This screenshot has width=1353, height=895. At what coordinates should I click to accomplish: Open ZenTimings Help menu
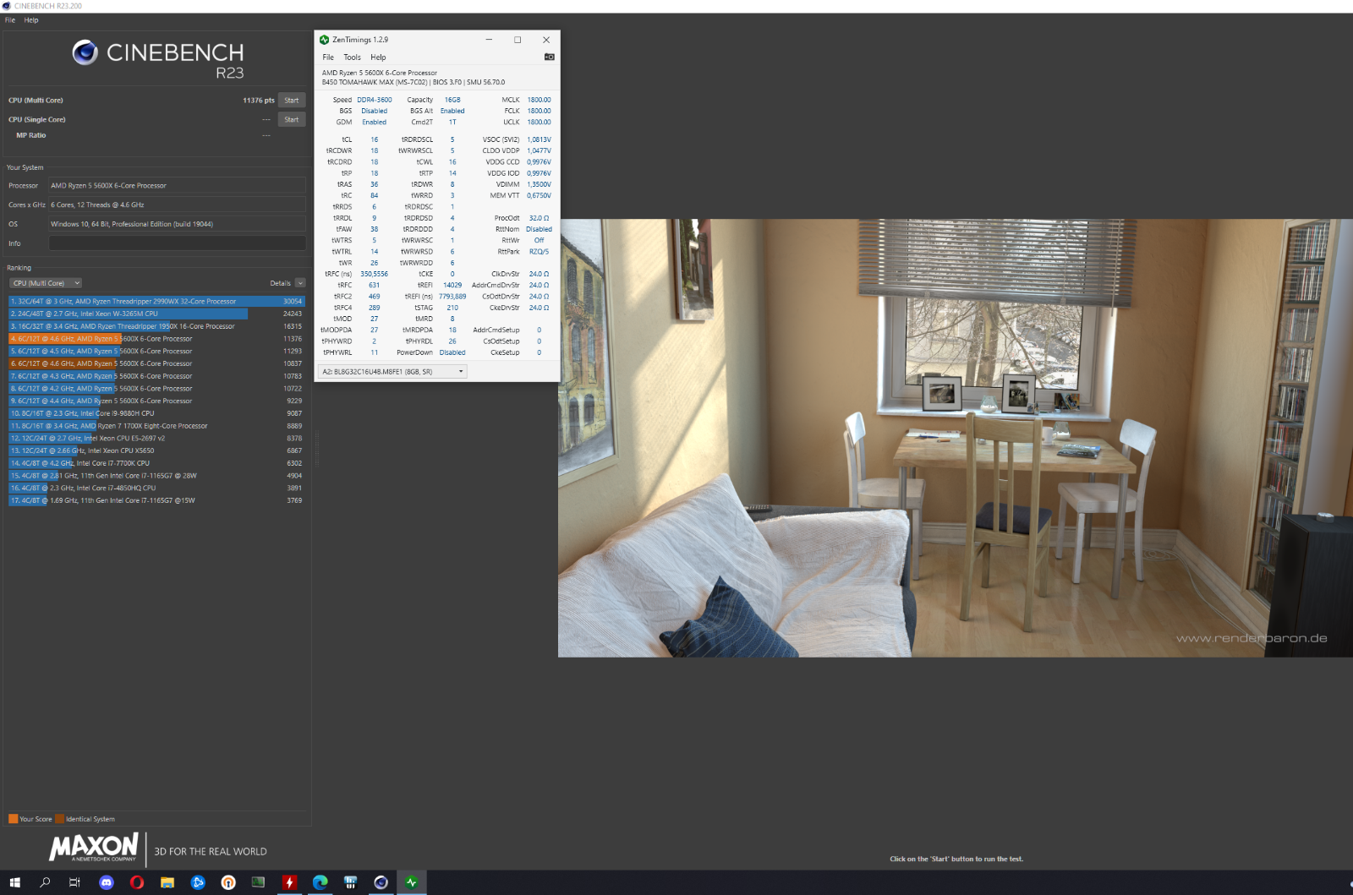pos(378,57)
